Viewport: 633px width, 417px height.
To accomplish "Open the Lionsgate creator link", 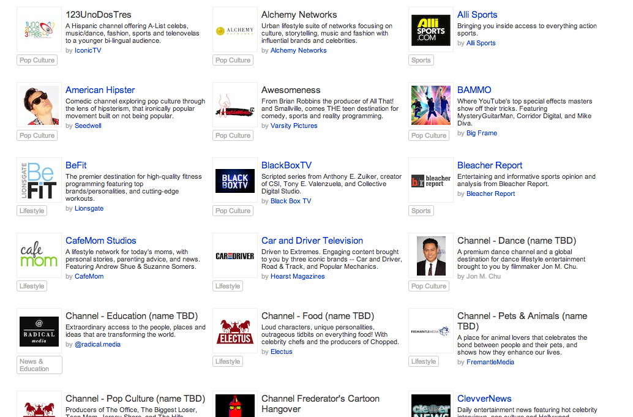I will [x=89, y=209].
